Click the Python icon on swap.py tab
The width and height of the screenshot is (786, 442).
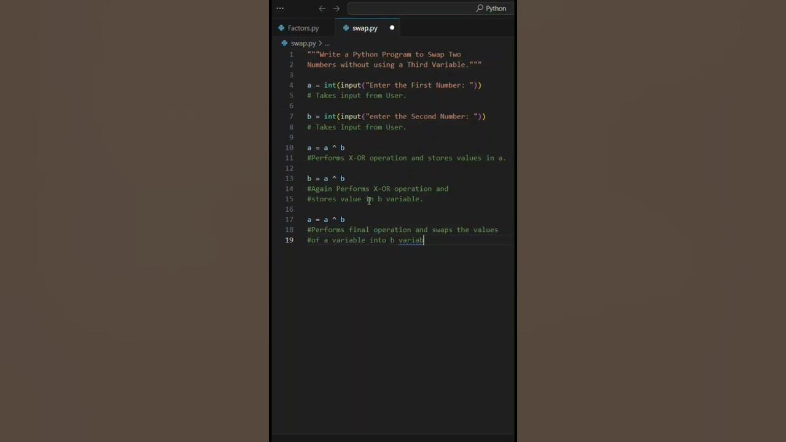click(x=346, y=28)
